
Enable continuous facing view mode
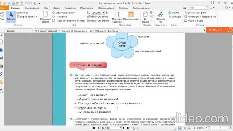click(189, 128)
